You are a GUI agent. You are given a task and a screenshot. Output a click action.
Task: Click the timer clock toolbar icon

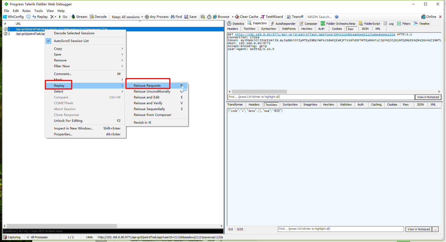209,17
